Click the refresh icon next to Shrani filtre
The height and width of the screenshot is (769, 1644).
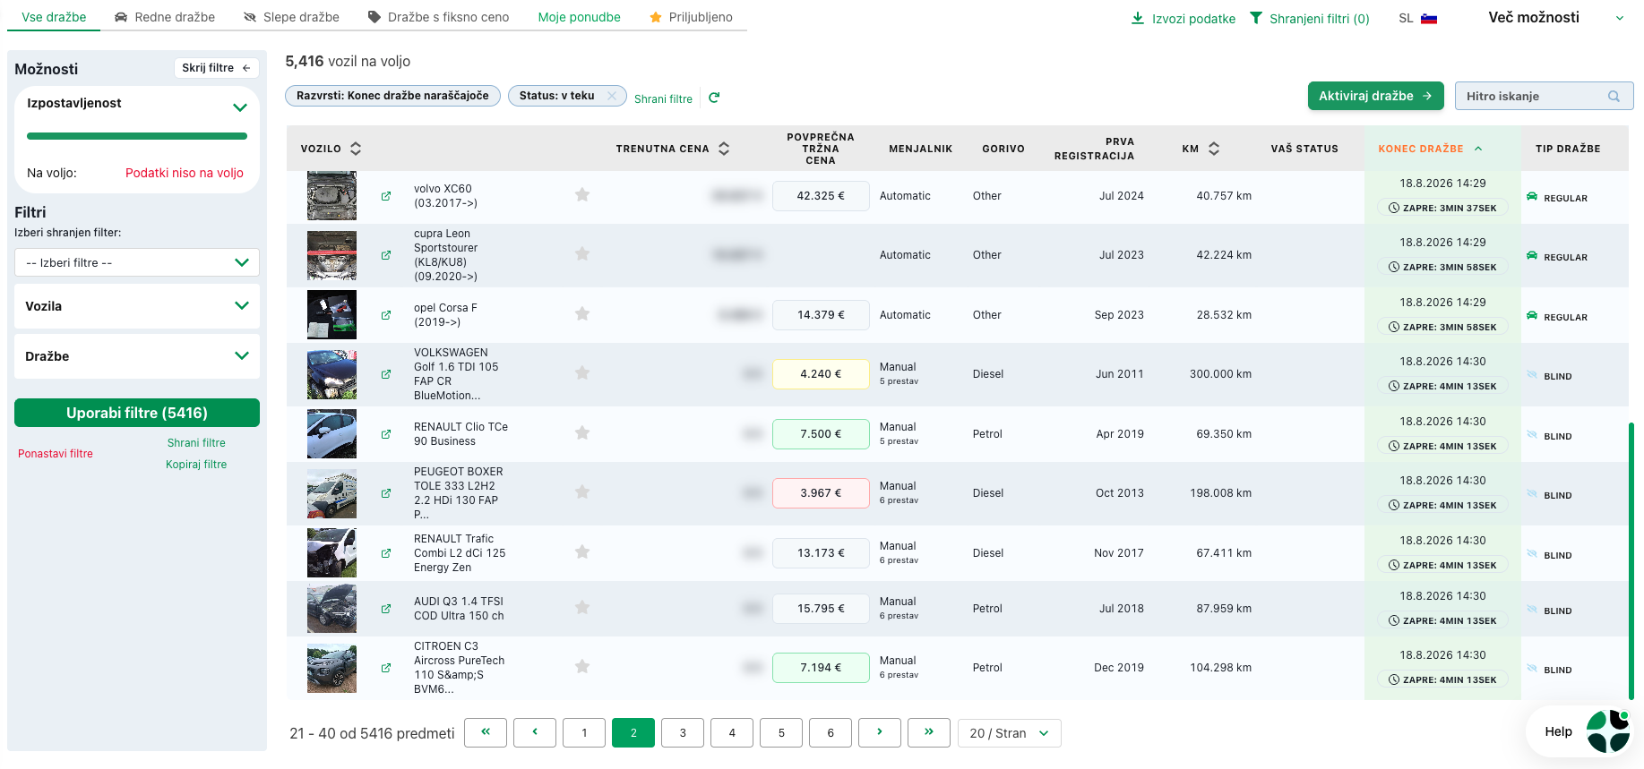click(x=714, y=98)
